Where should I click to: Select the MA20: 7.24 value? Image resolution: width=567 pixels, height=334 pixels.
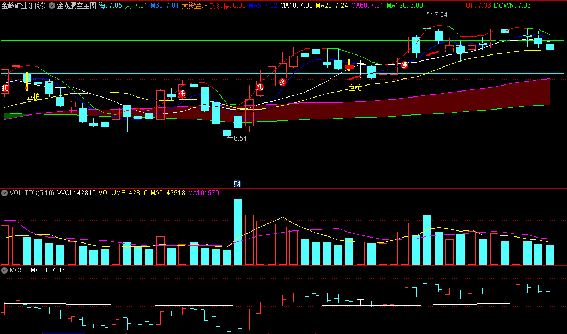click(331, 5)
